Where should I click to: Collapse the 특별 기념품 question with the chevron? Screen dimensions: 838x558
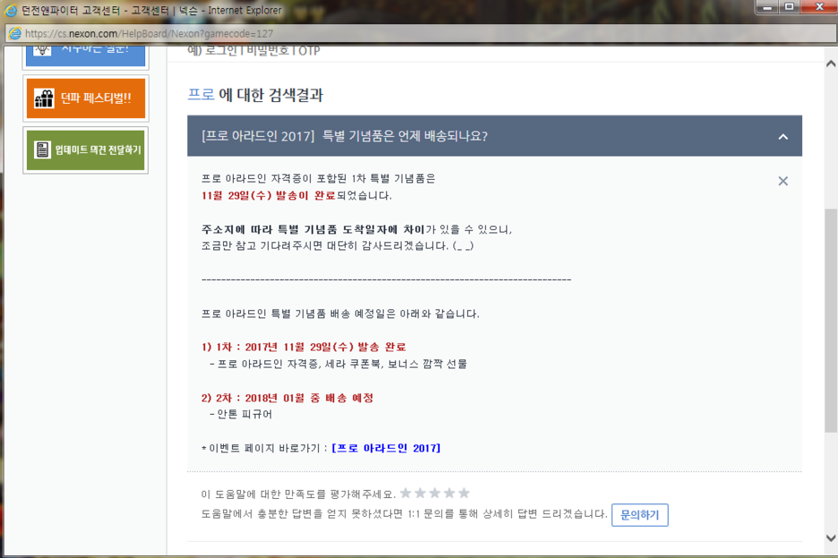782,136
